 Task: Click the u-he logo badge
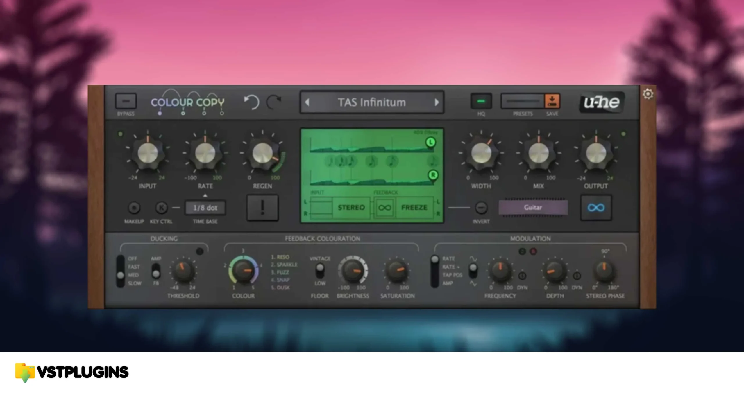[601, 102]
